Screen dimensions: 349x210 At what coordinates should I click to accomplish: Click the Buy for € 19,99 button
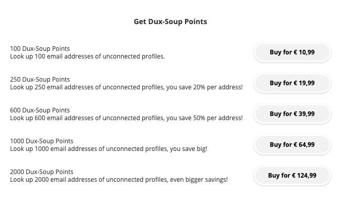click(292, 83)
